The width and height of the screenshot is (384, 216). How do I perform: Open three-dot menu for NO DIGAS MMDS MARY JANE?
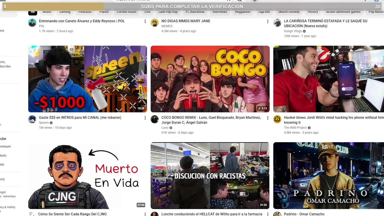tap(268, 21)
